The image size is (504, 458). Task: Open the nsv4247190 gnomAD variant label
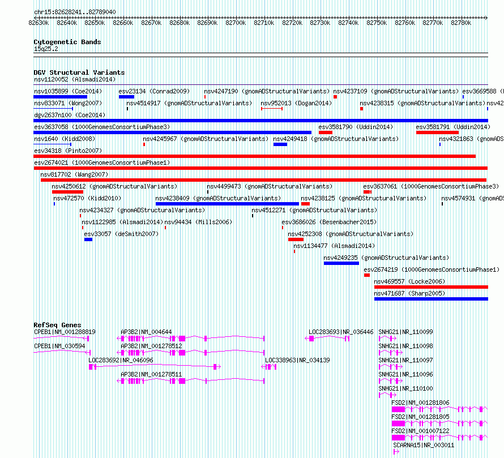(267, 91)
